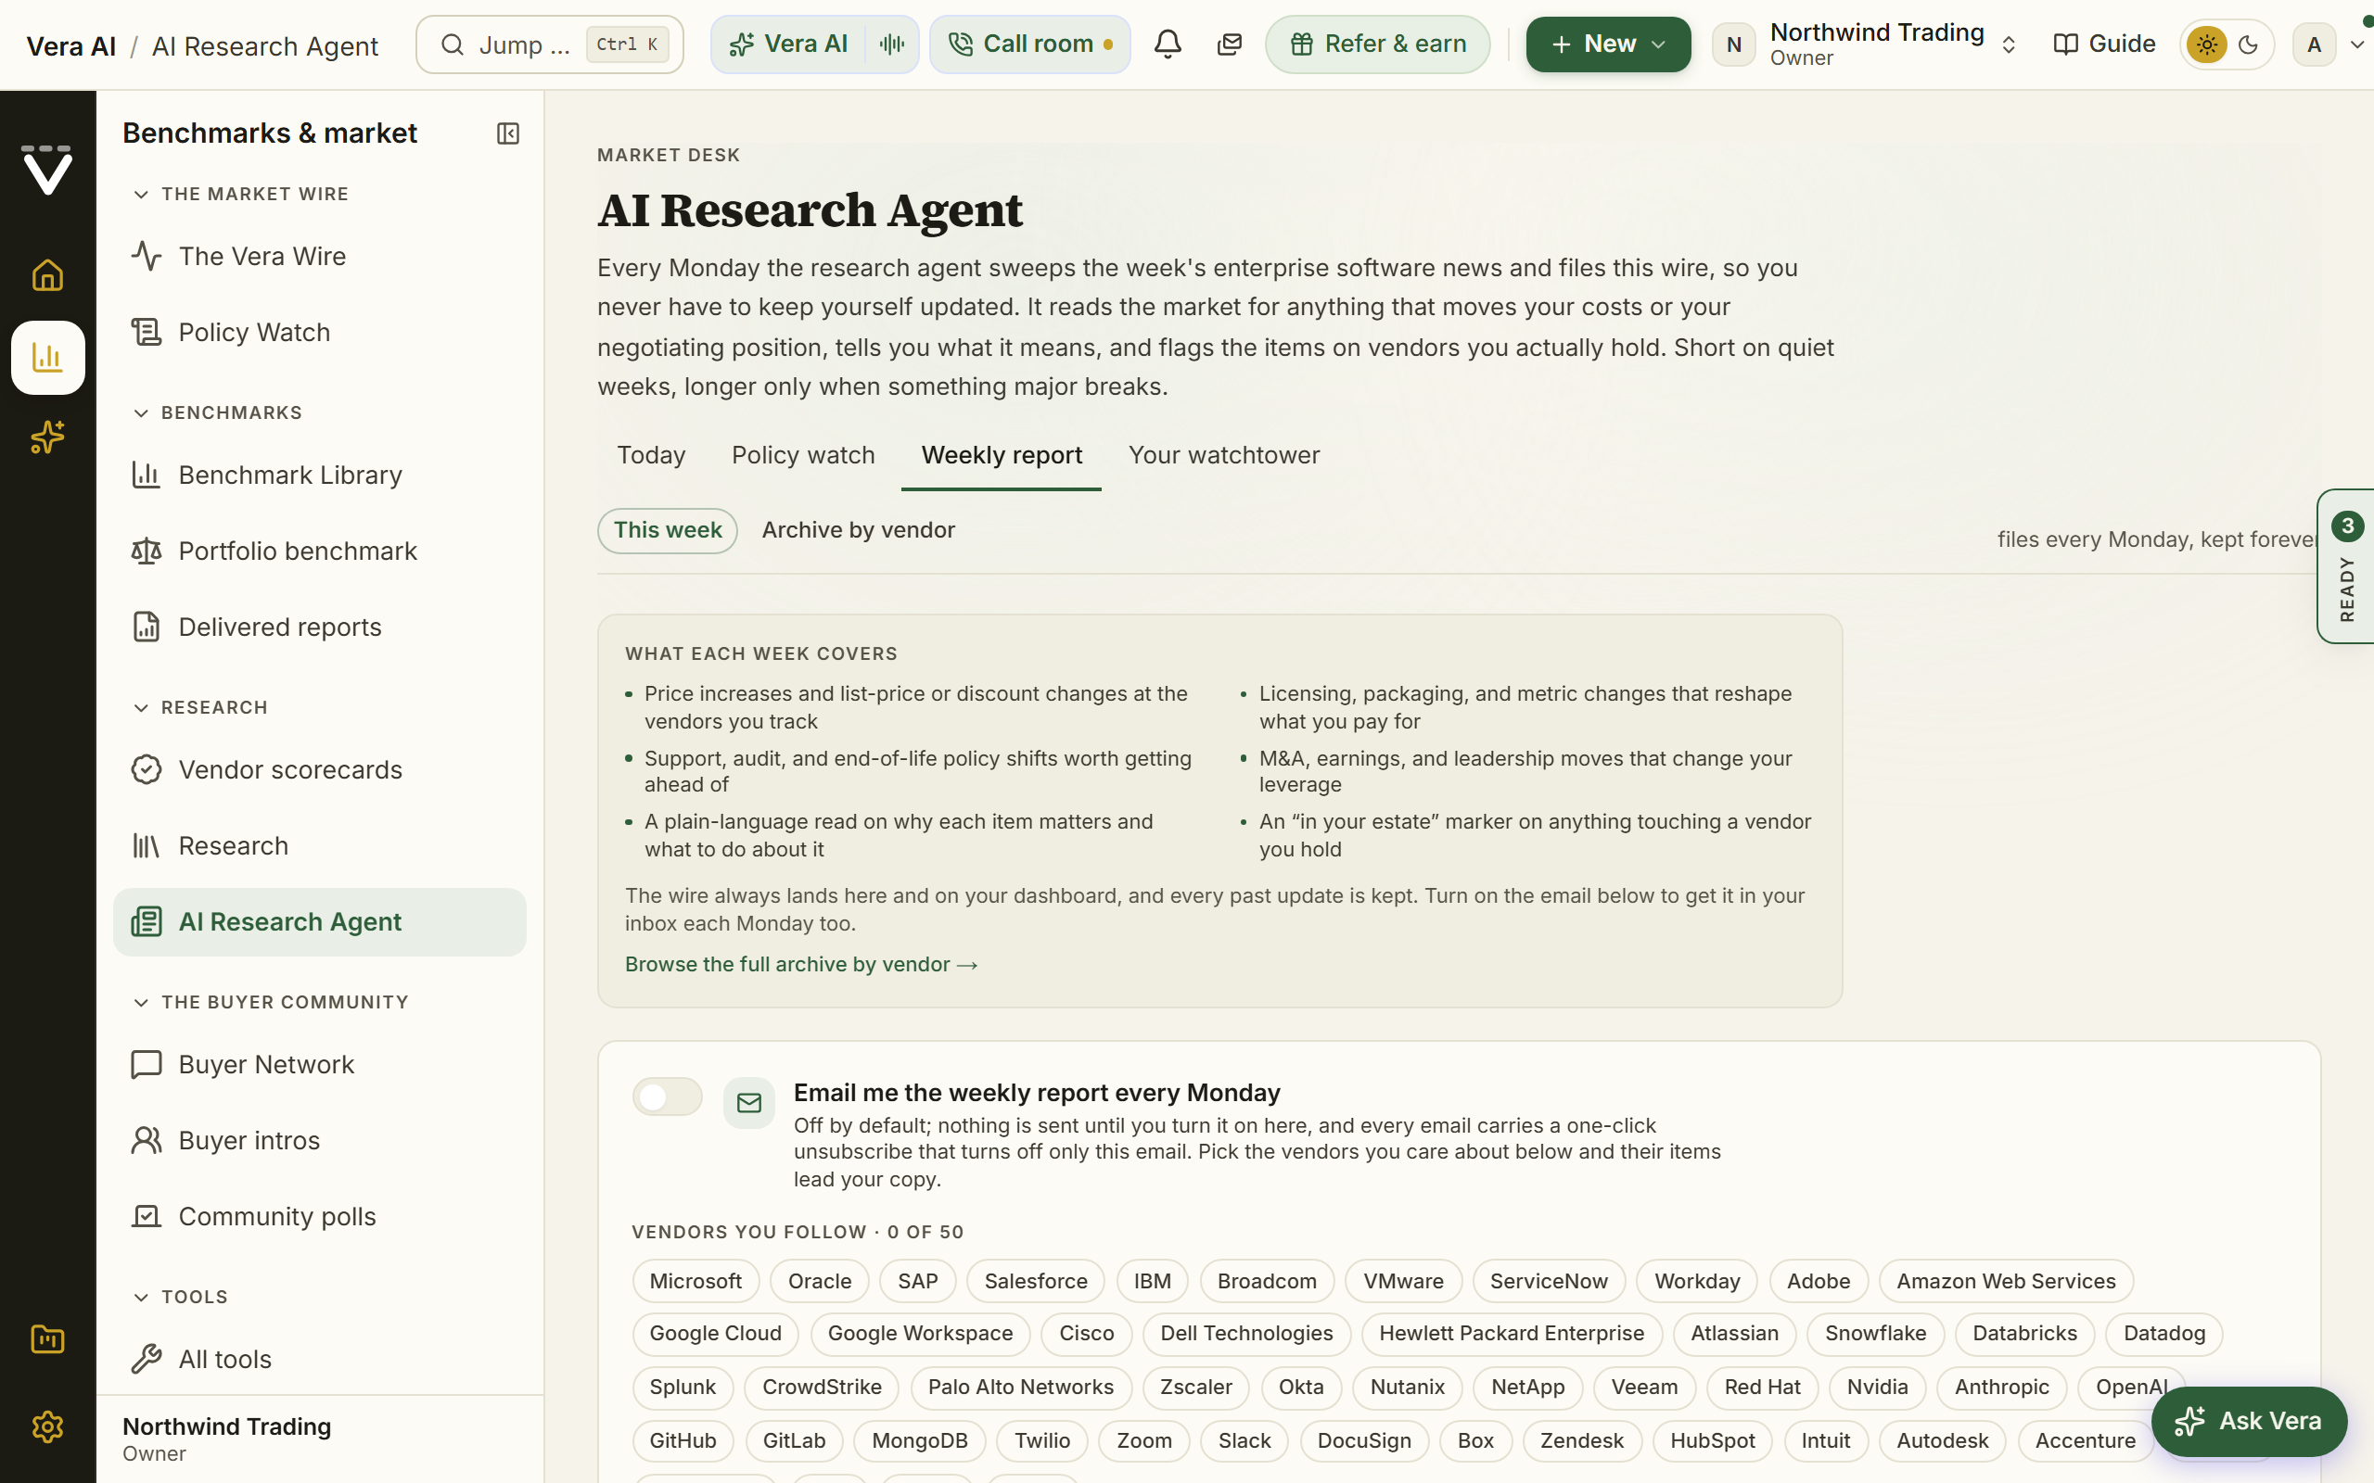Open the notifications bell
This screenshot has height=1483, width=2374.
click(x=1168, y=44)
